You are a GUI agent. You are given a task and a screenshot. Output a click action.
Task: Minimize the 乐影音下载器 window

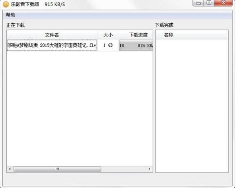tap(199, 3)
